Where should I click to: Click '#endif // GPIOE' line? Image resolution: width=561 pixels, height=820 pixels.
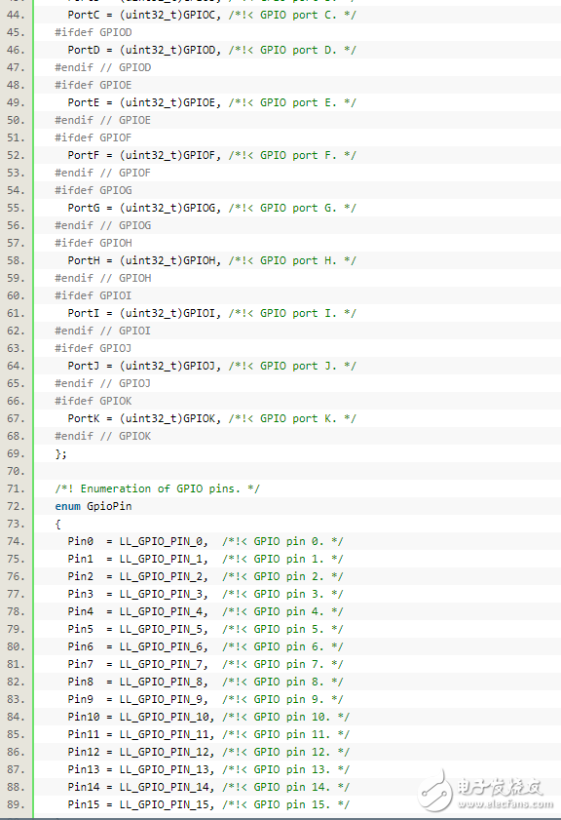tap(103, 120)
